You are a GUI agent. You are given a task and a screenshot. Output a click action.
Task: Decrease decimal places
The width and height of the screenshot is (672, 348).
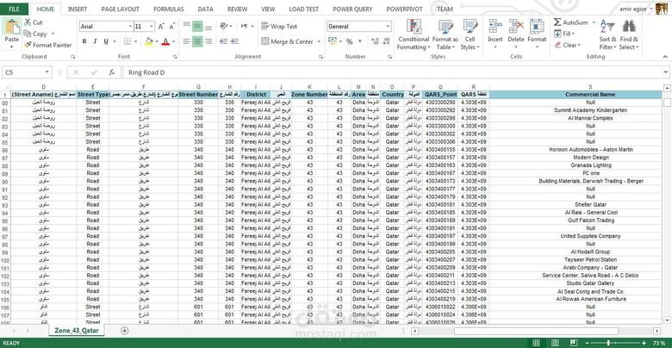(x=386, y=41)
